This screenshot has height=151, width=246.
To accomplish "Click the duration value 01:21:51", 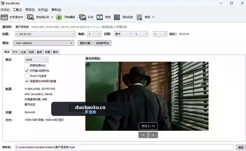I will [184, 34].
